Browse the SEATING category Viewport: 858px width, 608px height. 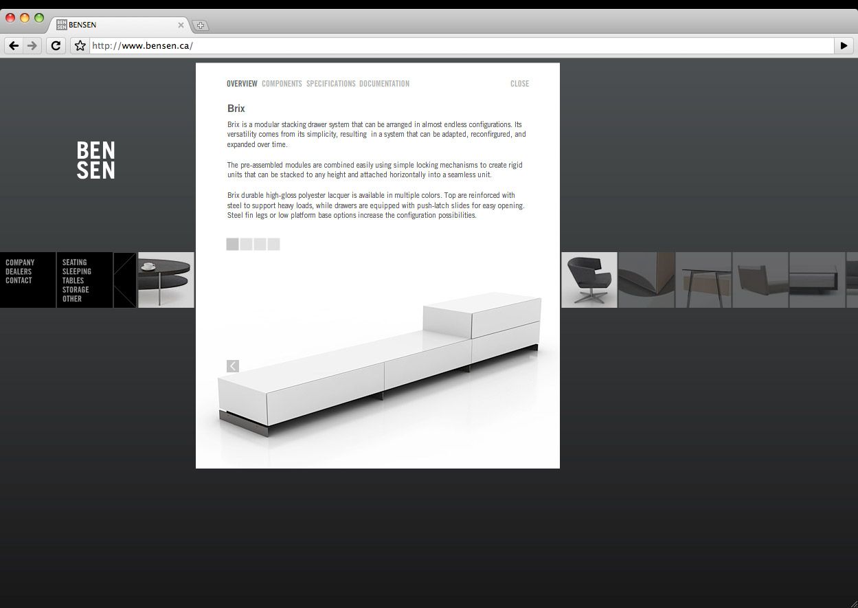(74, 262)
